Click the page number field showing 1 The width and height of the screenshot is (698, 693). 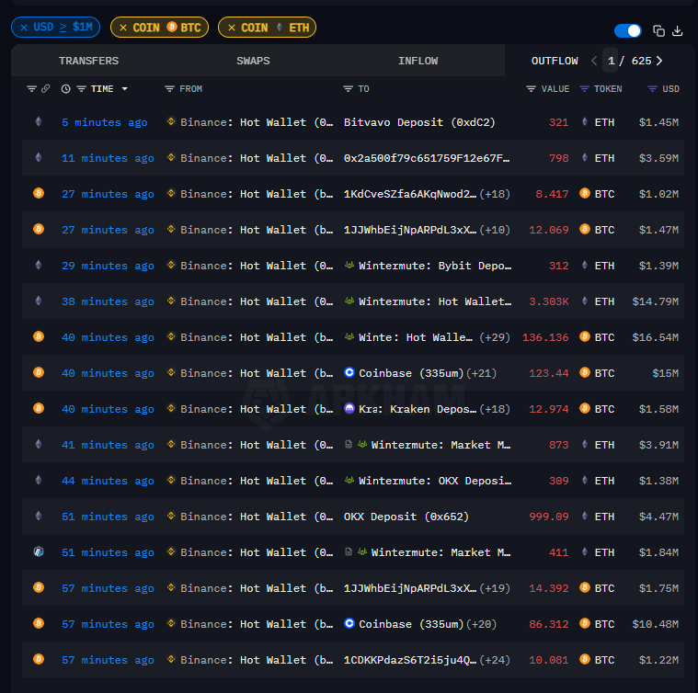[611, 61]
